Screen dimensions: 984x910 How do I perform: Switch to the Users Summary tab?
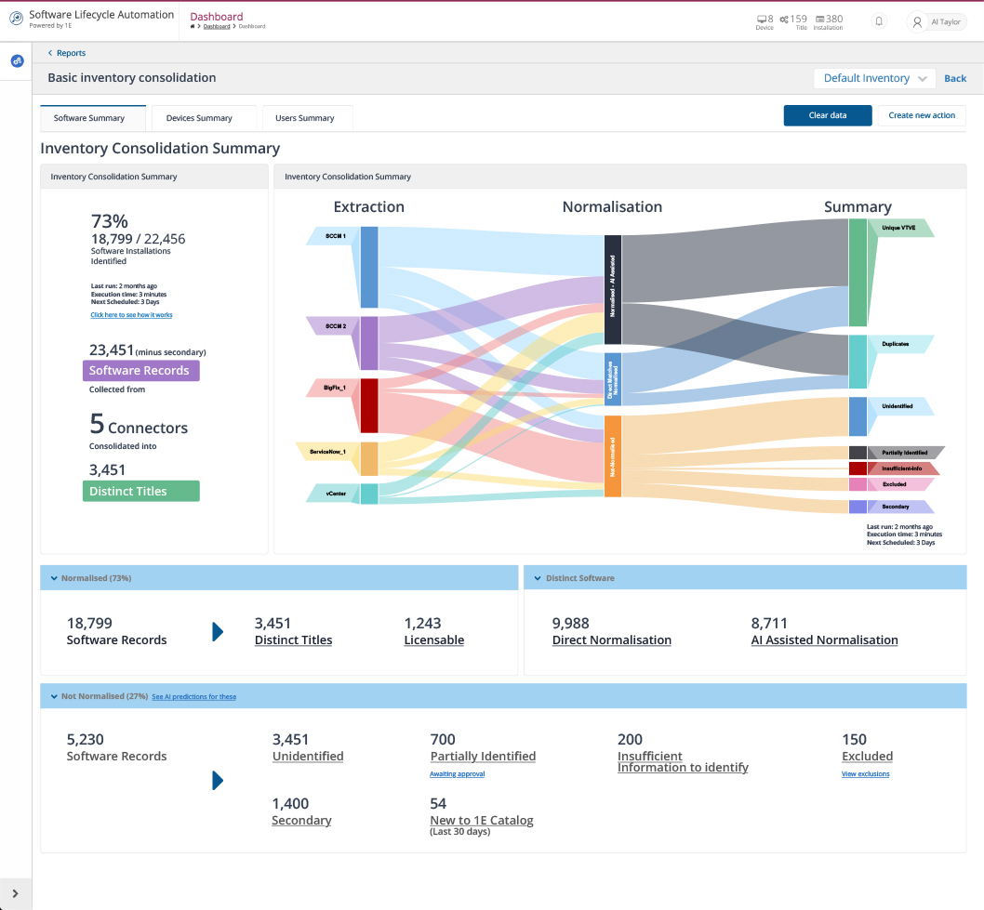(308, 118)
